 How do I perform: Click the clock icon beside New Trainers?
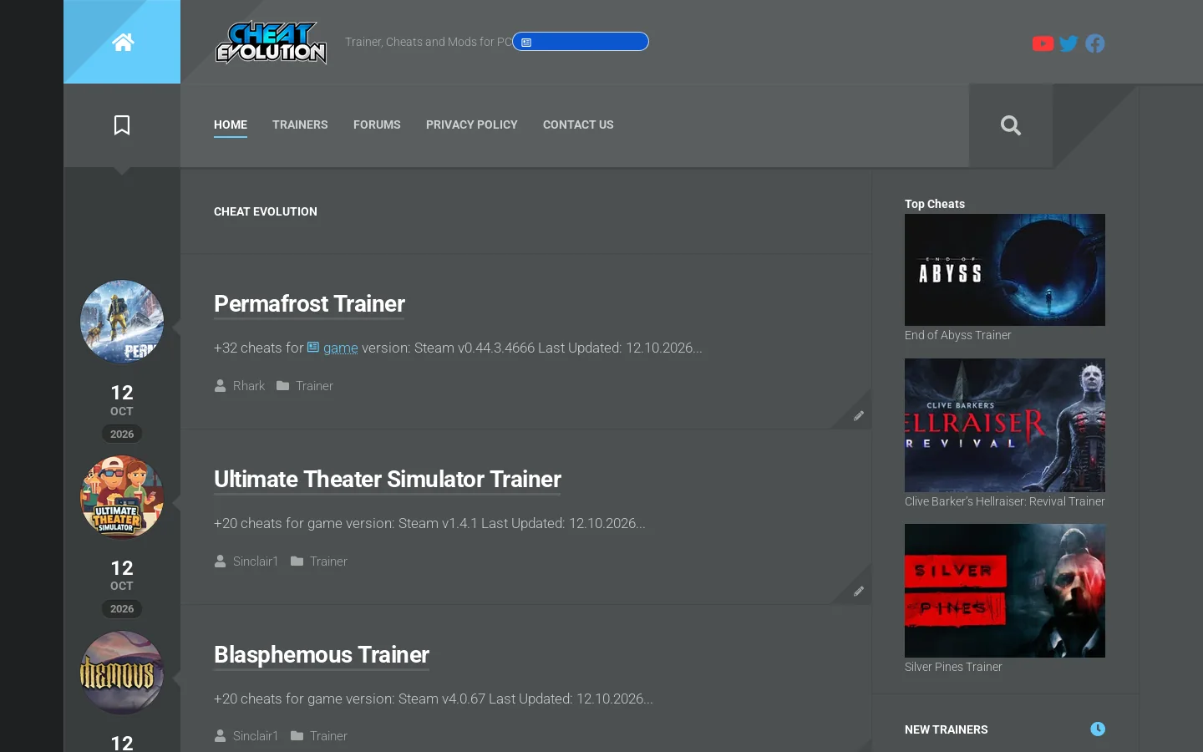pos(1098,729)
